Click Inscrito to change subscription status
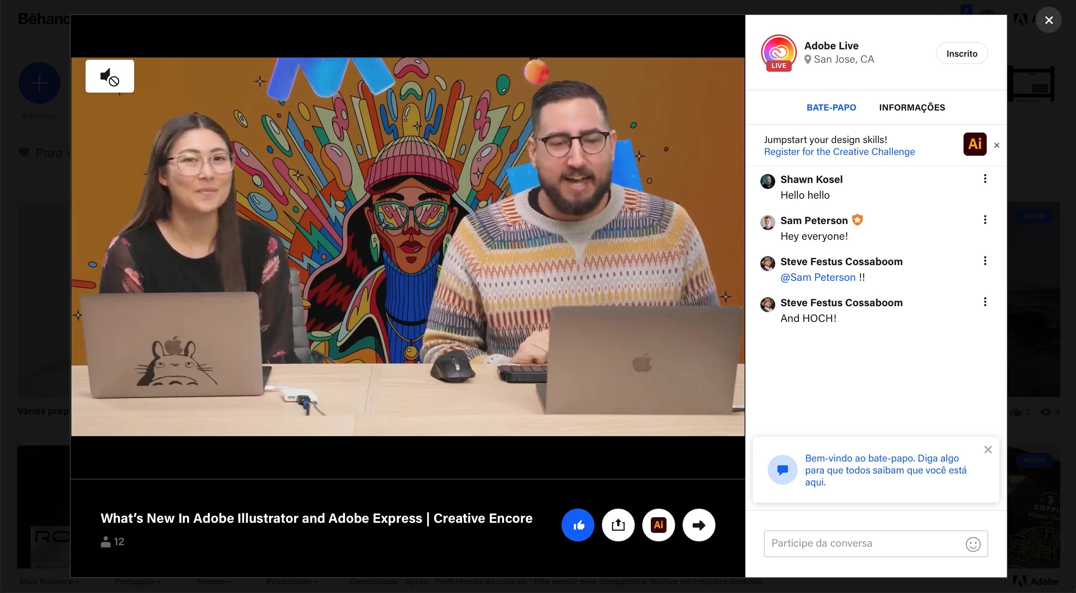 coord(962,53)
